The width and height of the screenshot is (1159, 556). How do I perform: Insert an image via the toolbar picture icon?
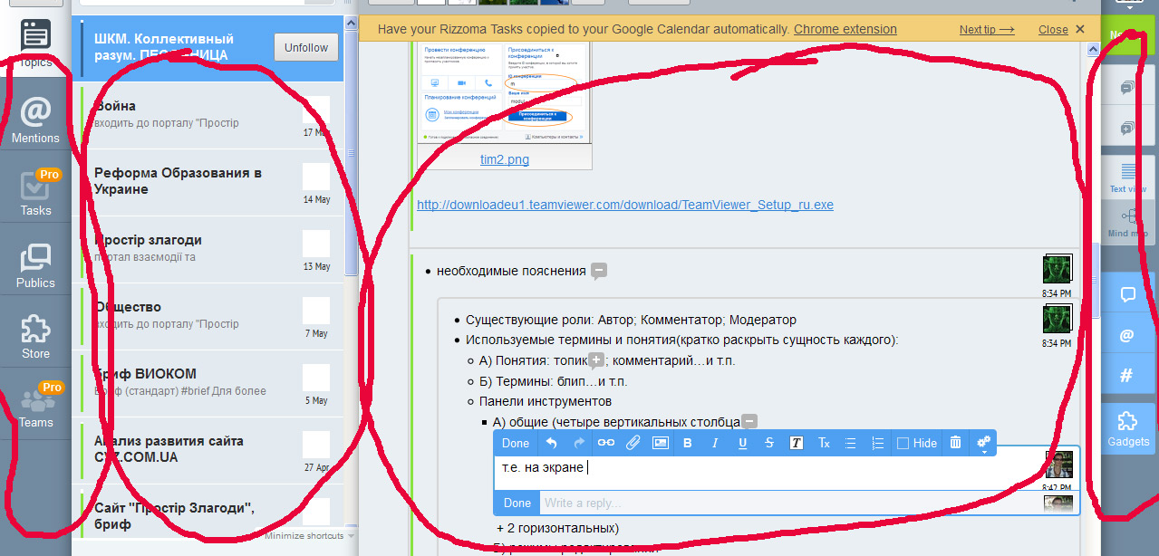(x=660, y=443)
